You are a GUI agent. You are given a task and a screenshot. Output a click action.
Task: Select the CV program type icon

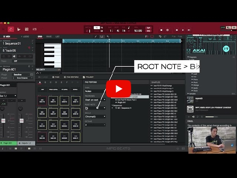point(30,57)
